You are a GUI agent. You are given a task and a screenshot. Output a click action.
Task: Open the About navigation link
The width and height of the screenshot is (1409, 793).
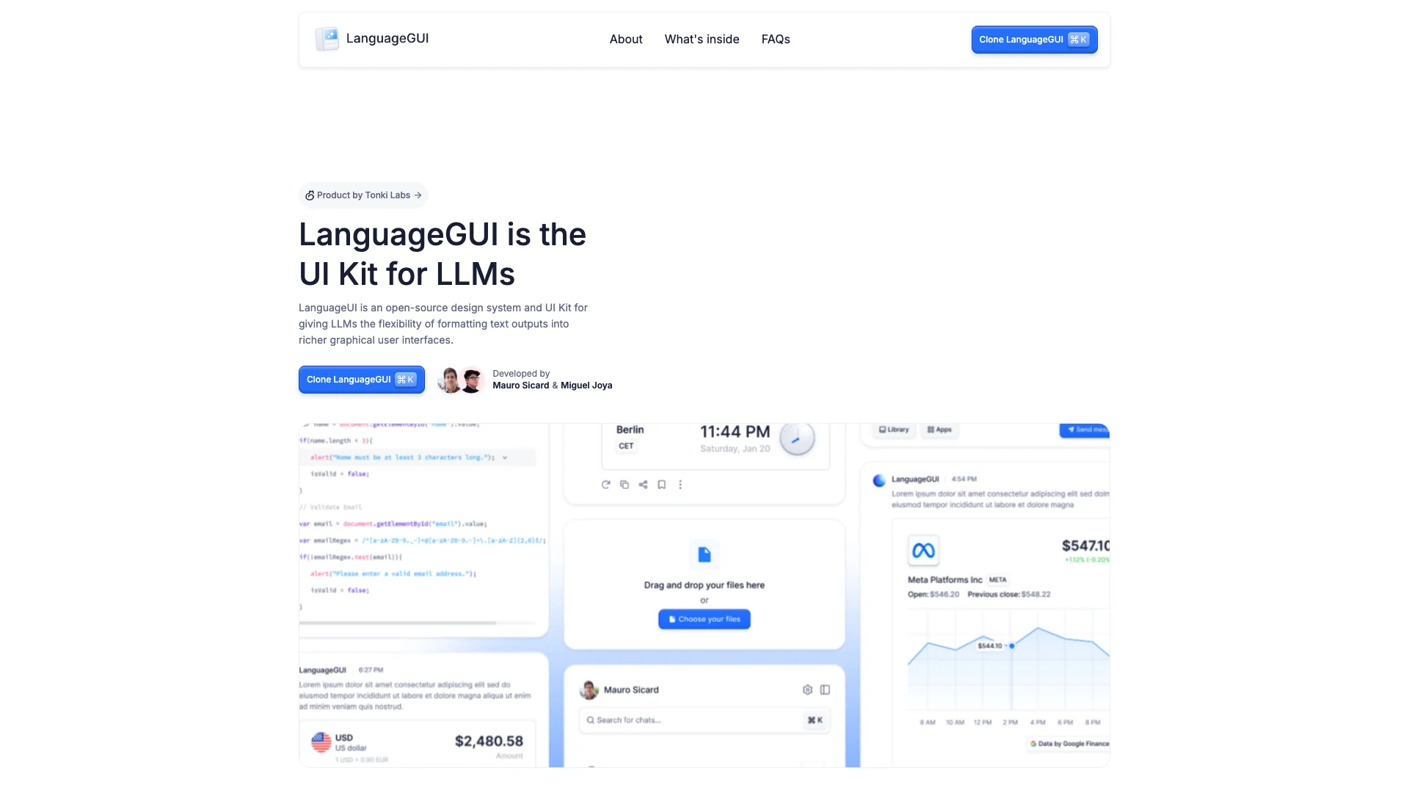pos(625,39)
